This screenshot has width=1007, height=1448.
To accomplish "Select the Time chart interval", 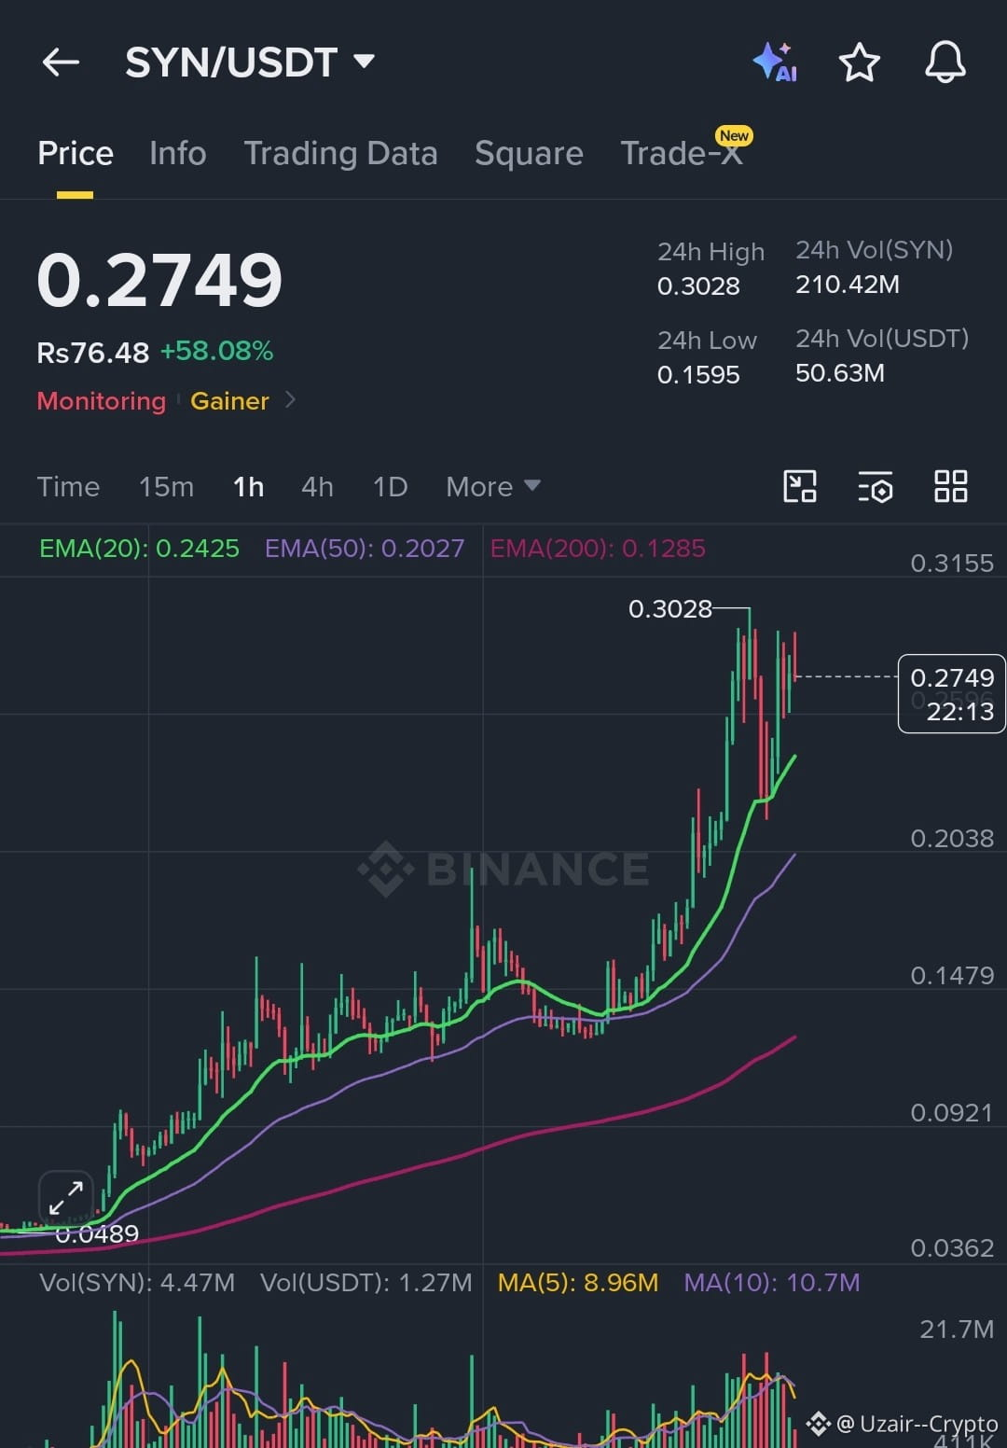I will (68, 487).
